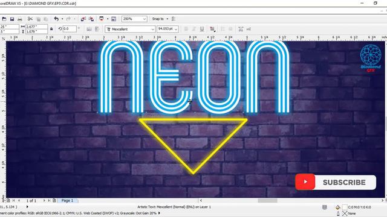Click the object width field 2.677
387x217 pixels.
pyautogui.click(x=36, y=27)
